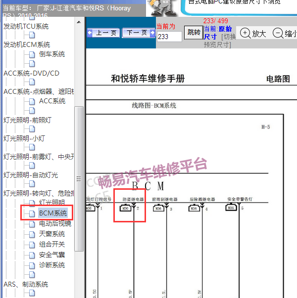Select 发动机ECM系统 in the tree
The width and height of the screenshot is (297, 298).
[x=27, y=44]
